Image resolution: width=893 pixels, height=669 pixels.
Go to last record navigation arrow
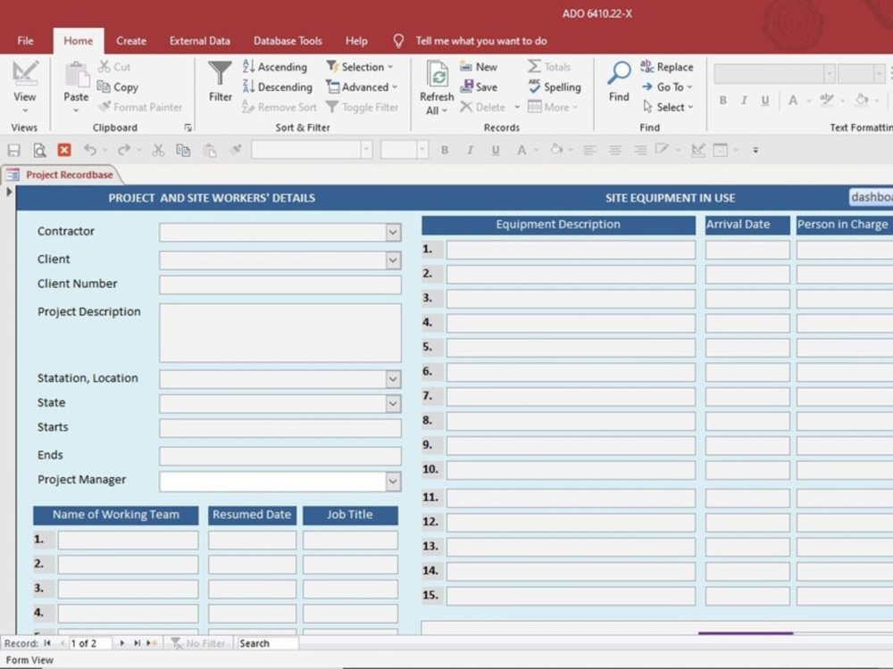pyautogui.click(x=137, y=643)
